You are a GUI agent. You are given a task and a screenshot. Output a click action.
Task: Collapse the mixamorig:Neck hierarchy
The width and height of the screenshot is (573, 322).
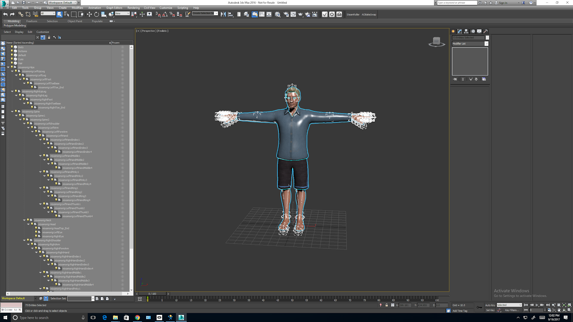point(24,220)
